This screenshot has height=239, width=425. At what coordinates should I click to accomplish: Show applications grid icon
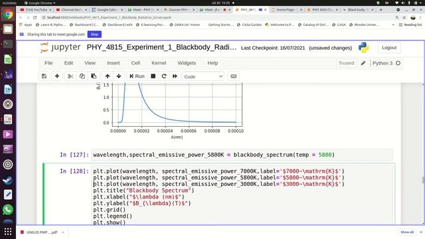point(8,232)
